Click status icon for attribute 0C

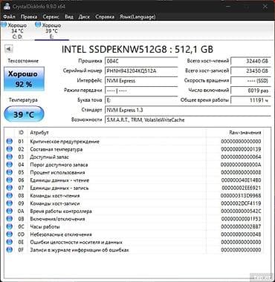pos(10,226)
